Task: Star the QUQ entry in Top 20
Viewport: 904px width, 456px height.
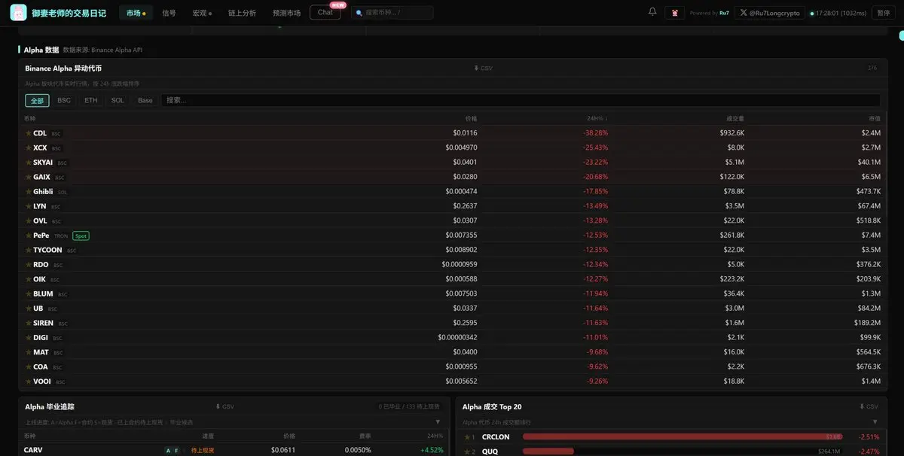Action: tap(466, 451)
